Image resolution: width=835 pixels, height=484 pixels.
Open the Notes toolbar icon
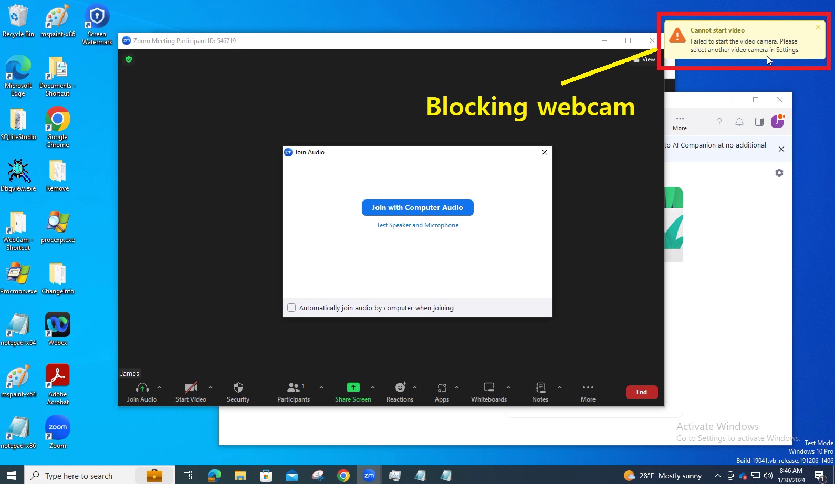click(540, 387)
